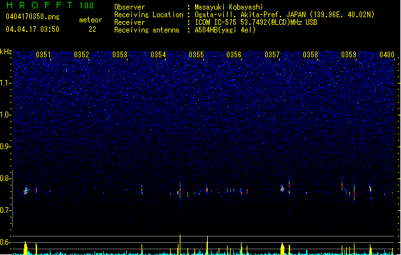Click the date stamp 04.04.17 03:50
The height and width of the screenshot is (255, 401).
pyautogui.click(x=33, y=29)
